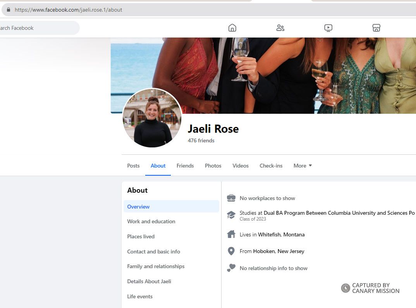Click the Facebook Home icon

click(x=232, y=28)
